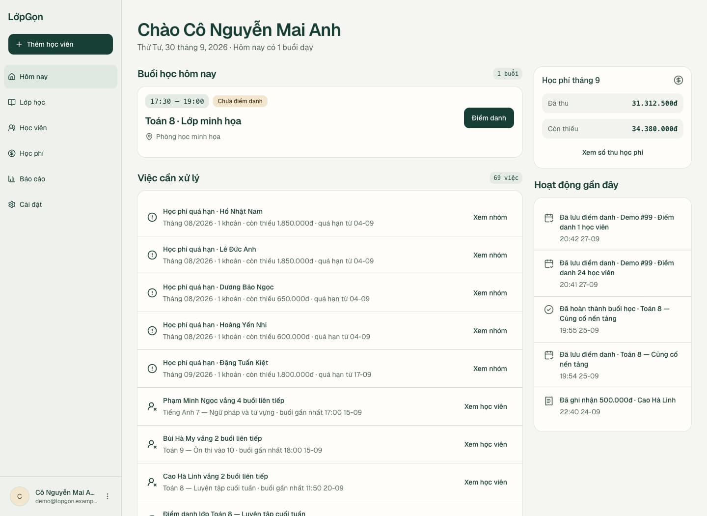
Task: Click absent-user icon in Phạm Minh Ngọc row
Action: (152, 406)
